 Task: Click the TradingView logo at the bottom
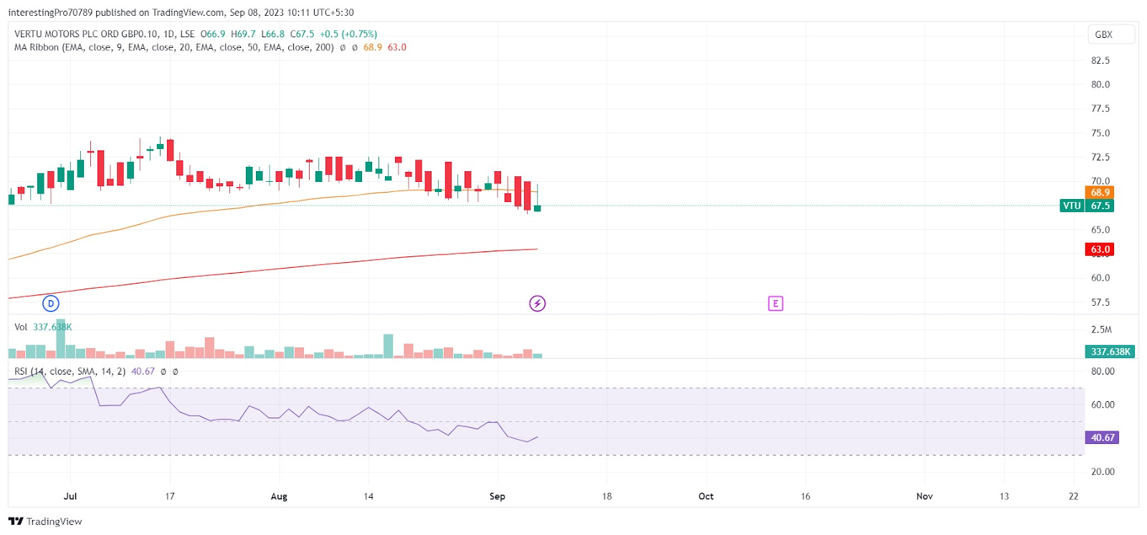(x=45, y=521)
